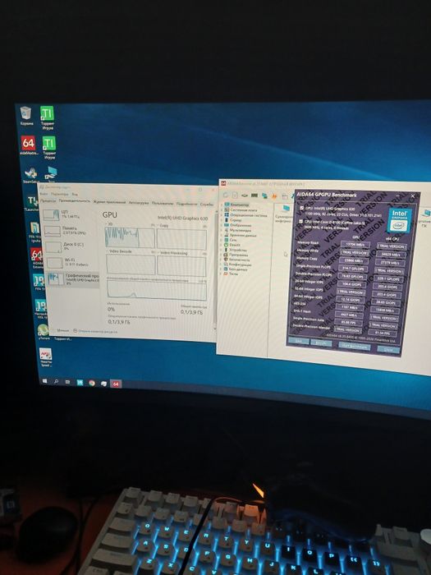Open Task Manager Файл menu
431x575 pixels.
tap(44, 194)
